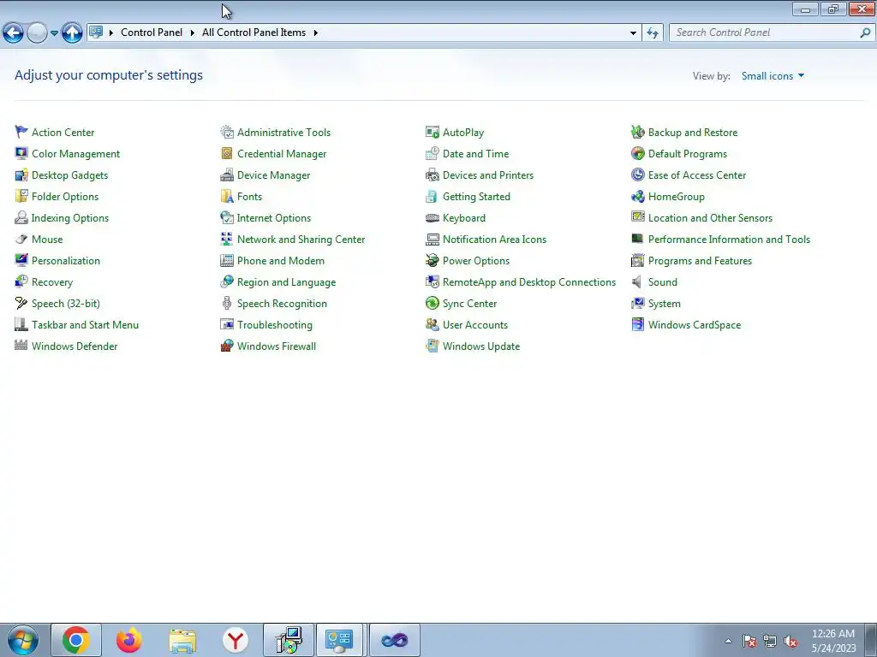Image resolution: width=877 pixels, height=657 pixels.
Task: Click the Recovery icon
Action: 21,281
